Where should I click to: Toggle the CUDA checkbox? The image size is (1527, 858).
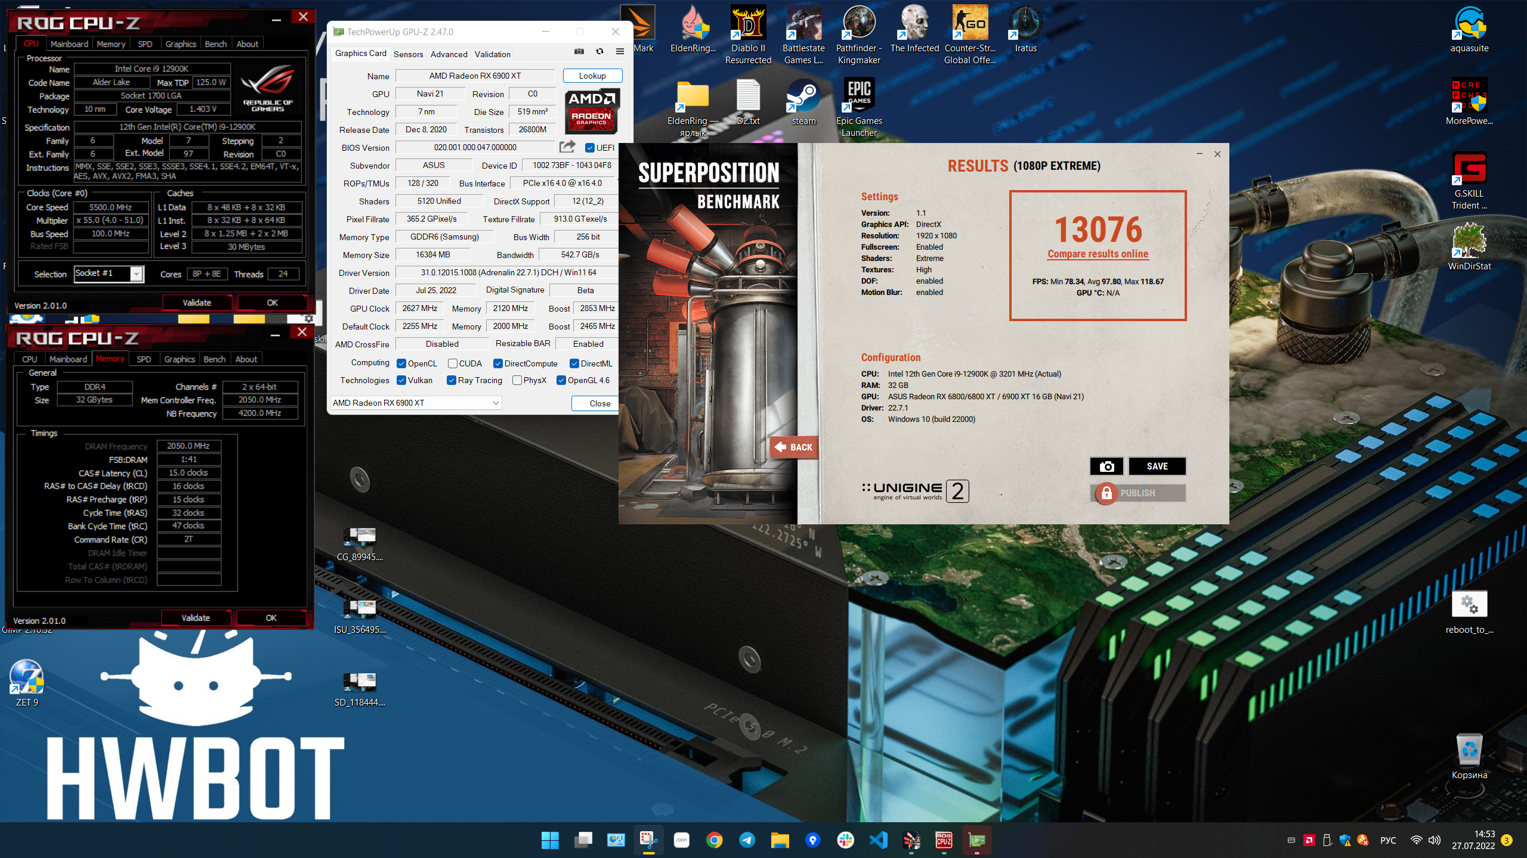453,363
